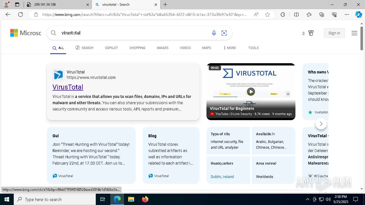Open Task View on taskbar

coord(103,199)
